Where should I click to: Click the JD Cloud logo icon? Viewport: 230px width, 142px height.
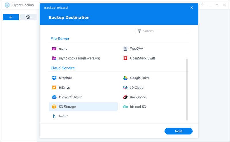125,88
